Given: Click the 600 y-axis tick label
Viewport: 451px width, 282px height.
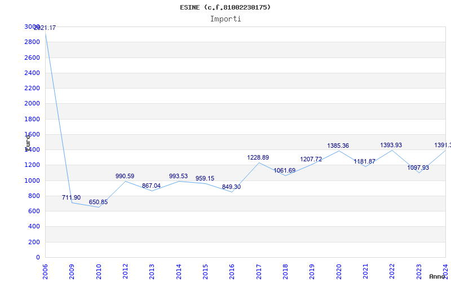Looking at the screenshot, I should (34, 211).
